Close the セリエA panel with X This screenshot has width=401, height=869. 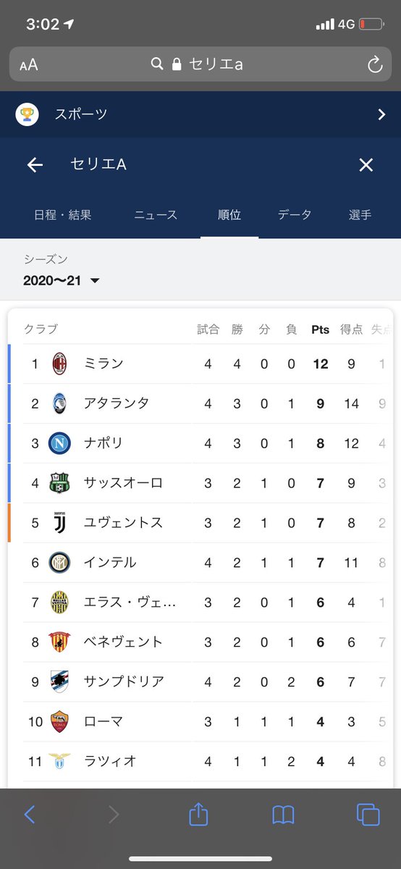(x=366, y=165)
